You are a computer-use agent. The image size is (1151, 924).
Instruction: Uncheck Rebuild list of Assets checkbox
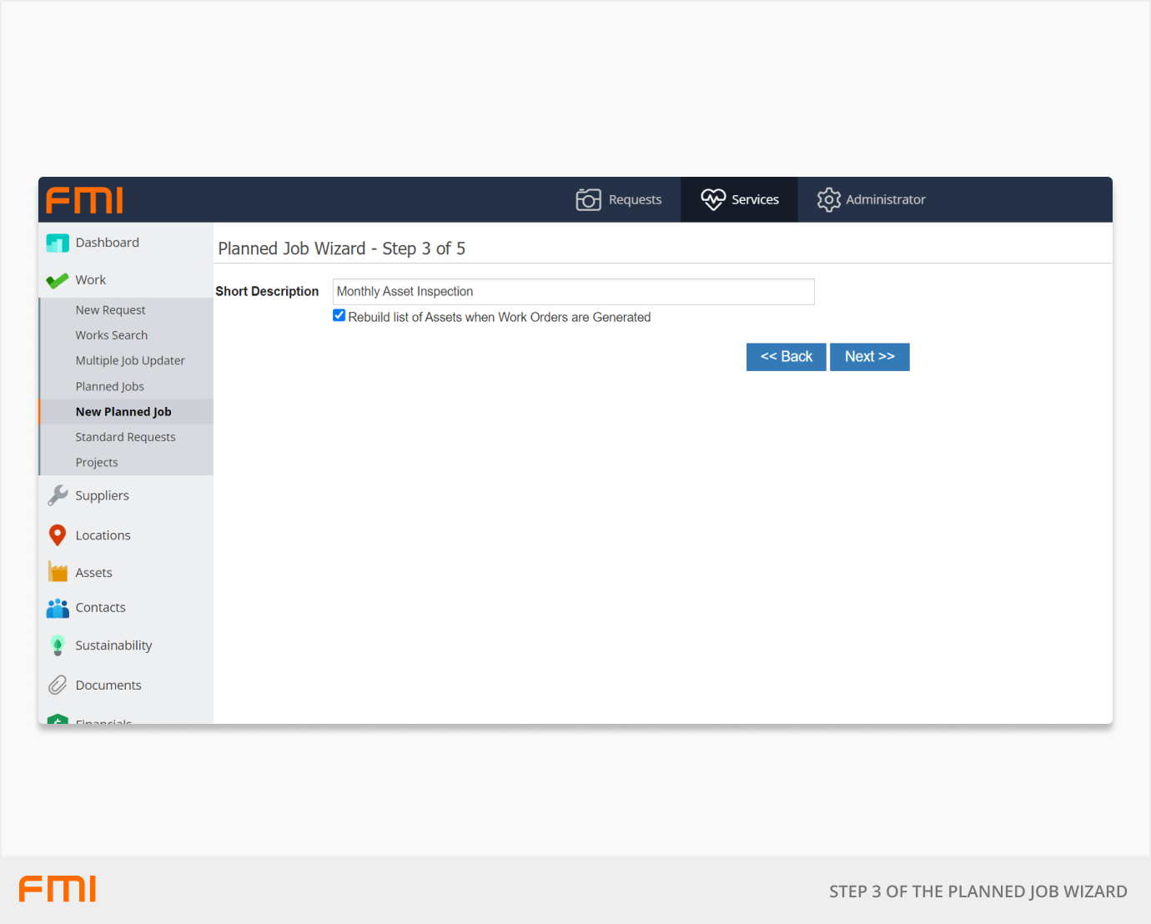click(339, 316)
